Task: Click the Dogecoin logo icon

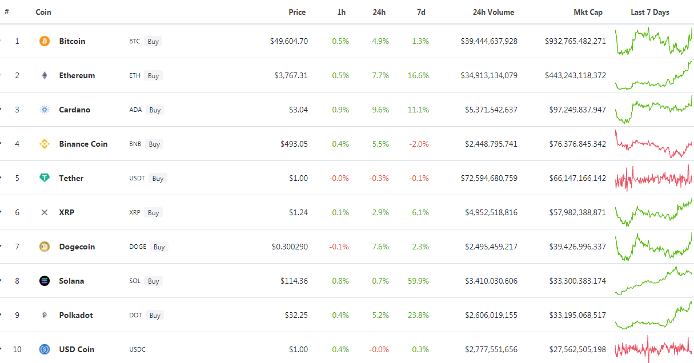Action: pos(45,247)
